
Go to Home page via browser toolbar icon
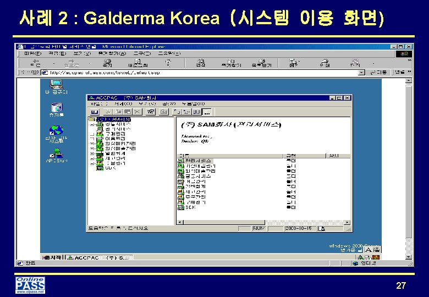pyautogui.click(x=168, y=63)
